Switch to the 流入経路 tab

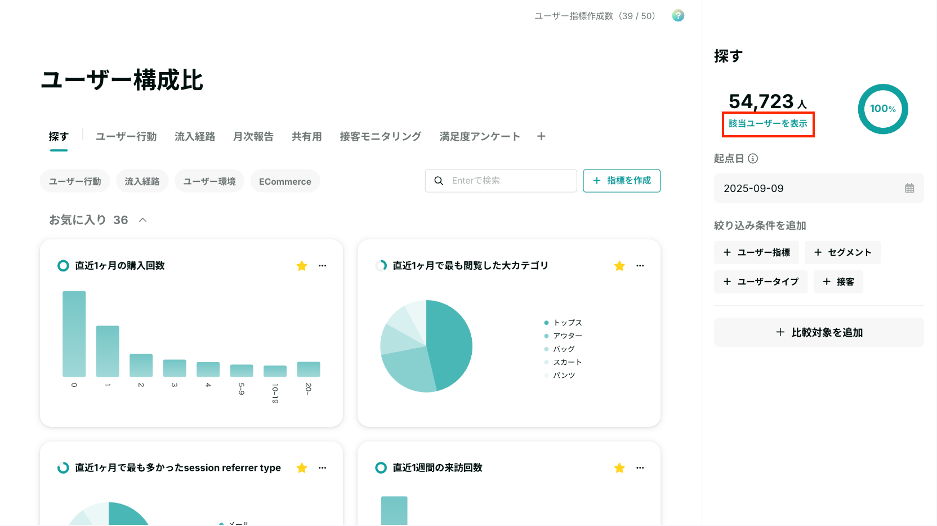tap(195, 136)
